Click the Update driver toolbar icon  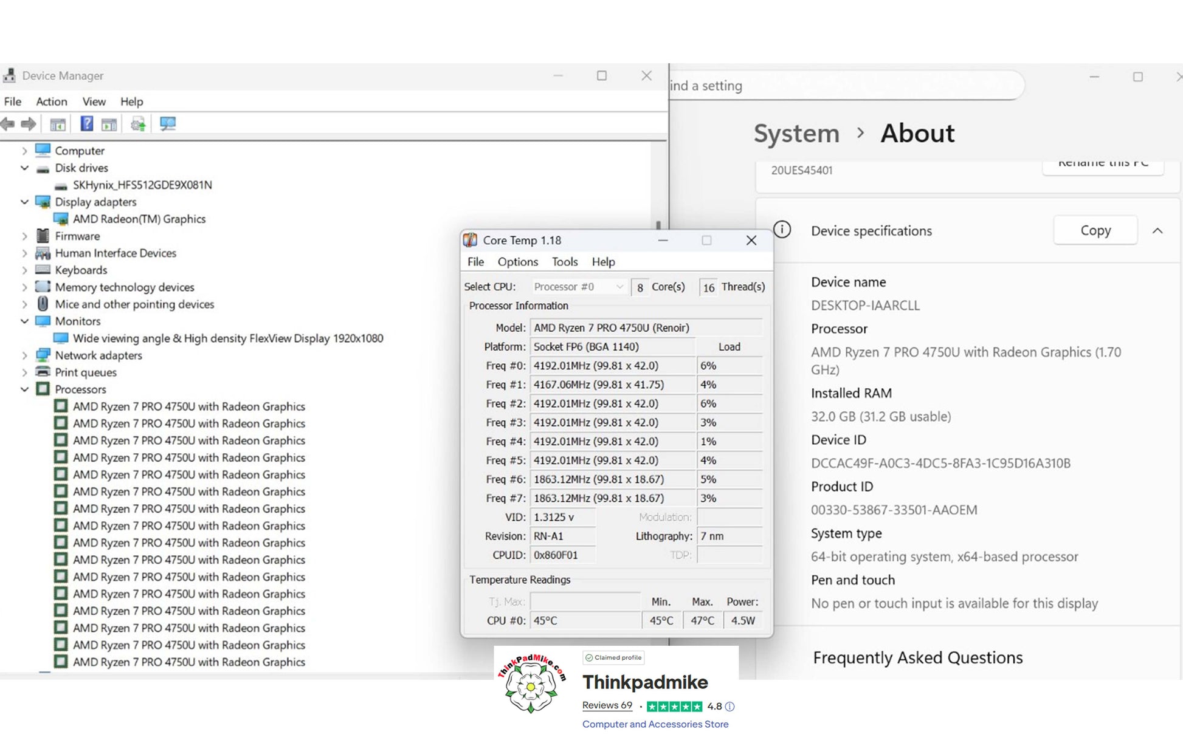pos(138,124)
